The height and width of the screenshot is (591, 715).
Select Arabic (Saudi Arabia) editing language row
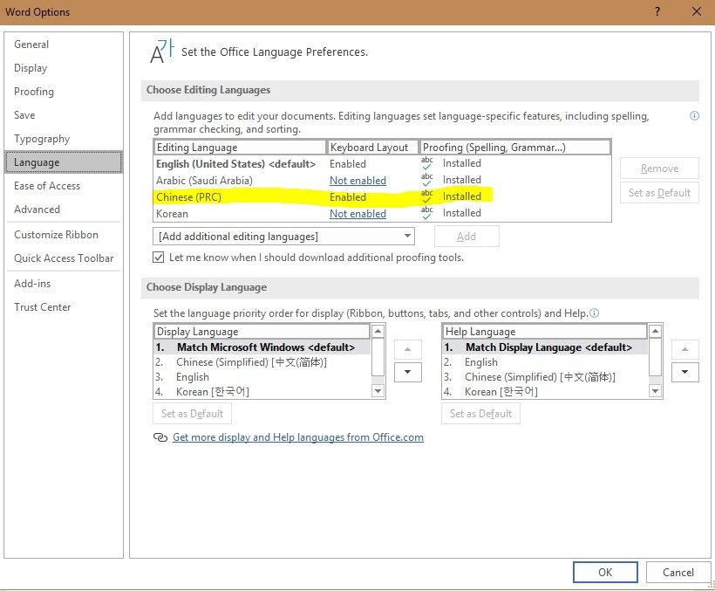click(x=382, y=180)
